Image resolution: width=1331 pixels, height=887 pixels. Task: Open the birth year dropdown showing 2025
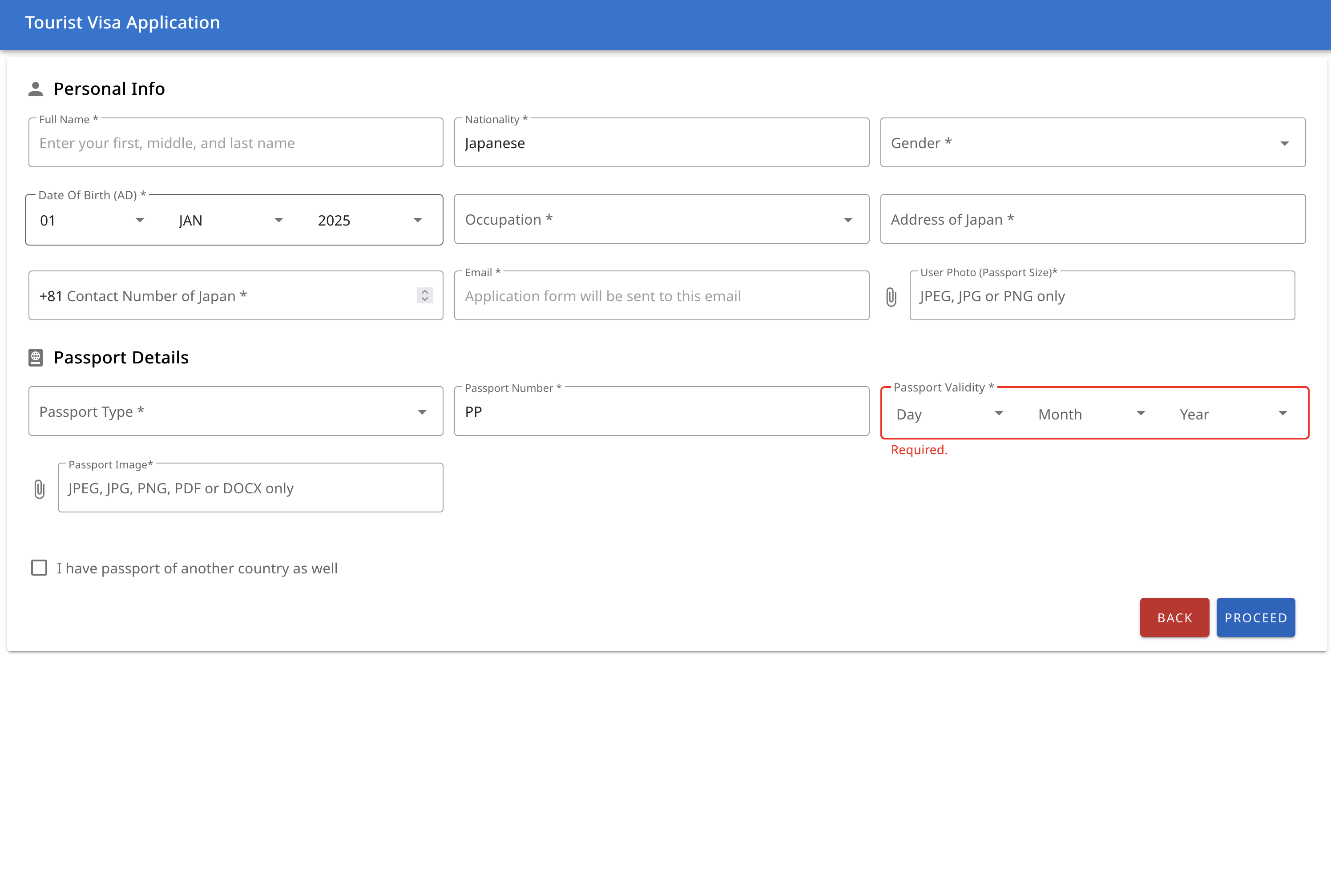pos(370,220)
